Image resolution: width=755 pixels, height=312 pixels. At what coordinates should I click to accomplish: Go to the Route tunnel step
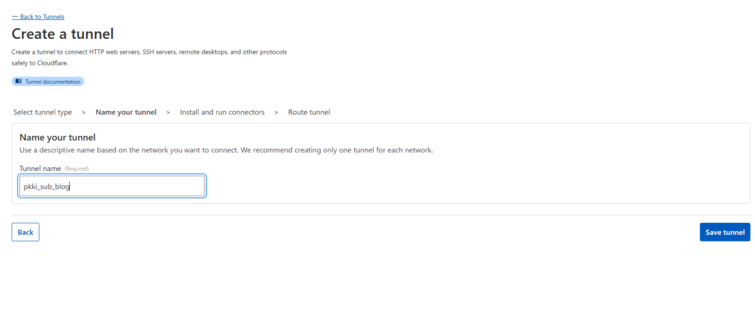[309, 113]
